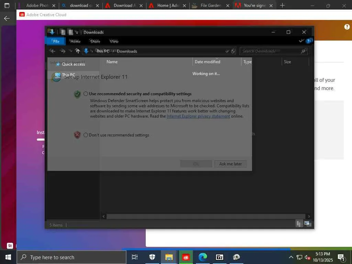
Task: Open File Explorer from taskbar
Action: [169, 257]
